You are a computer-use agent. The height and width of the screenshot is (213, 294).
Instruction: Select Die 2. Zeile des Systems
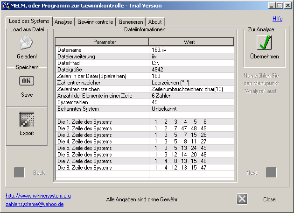coord(102,128)
